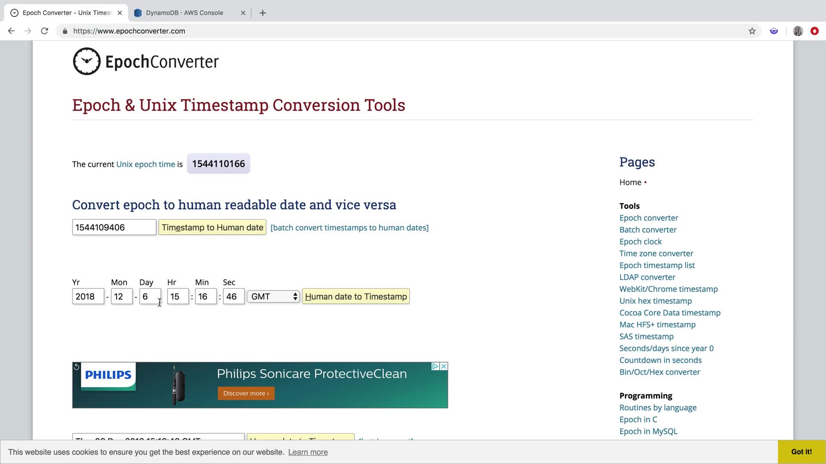Click the epoch timestamp input field
The height and width of the screenshot is (464, 826).
[x=114, y=227]
